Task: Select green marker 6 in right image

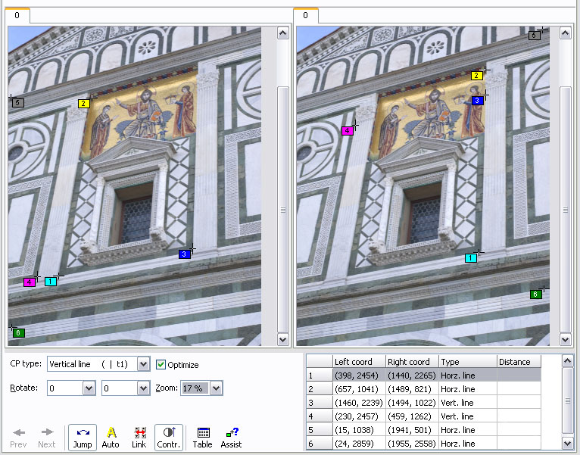Action: 535,295
